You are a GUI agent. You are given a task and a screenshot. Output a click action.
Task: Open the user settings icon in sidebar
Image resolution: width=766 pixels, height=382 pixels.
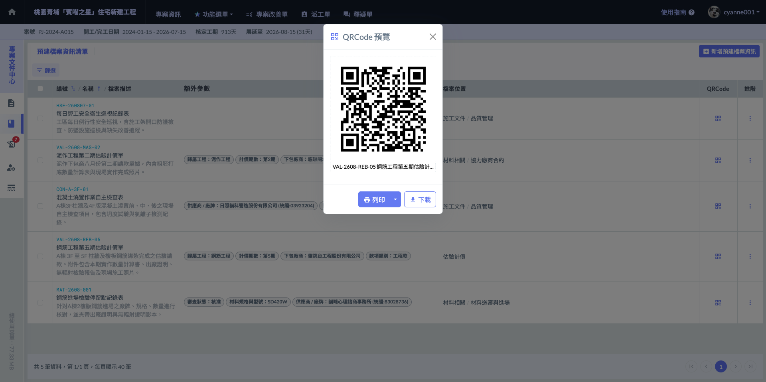point(11,168)
